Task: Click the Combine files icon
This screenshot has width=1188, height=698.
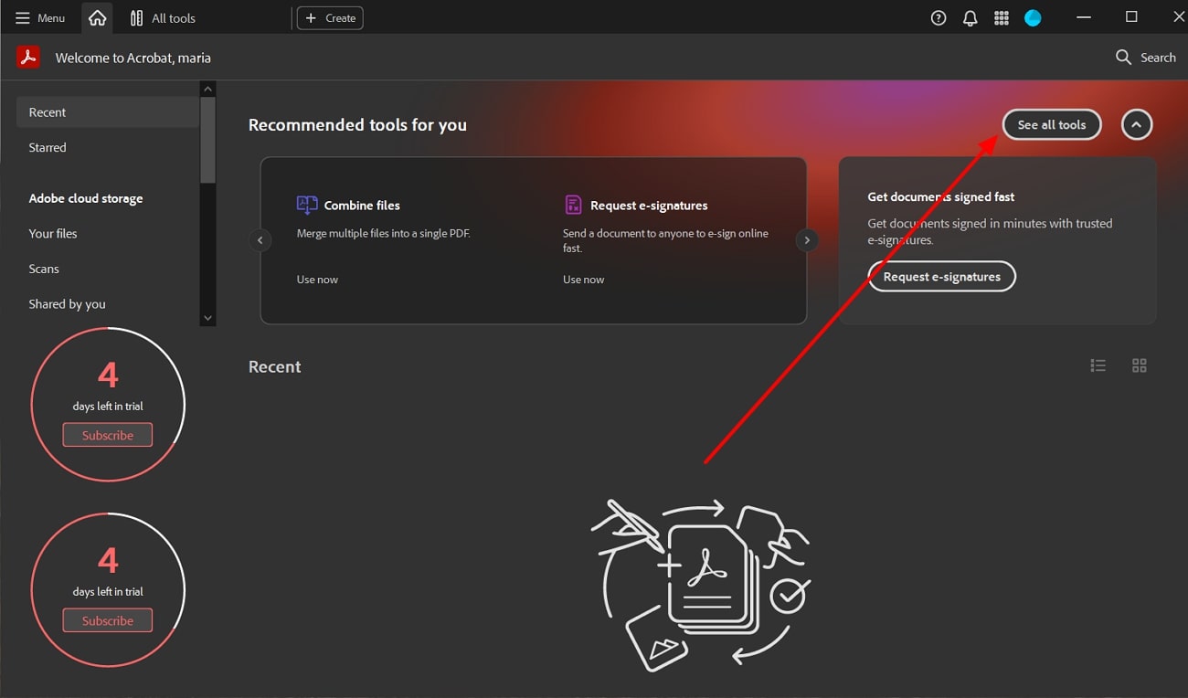Action: 307,205
